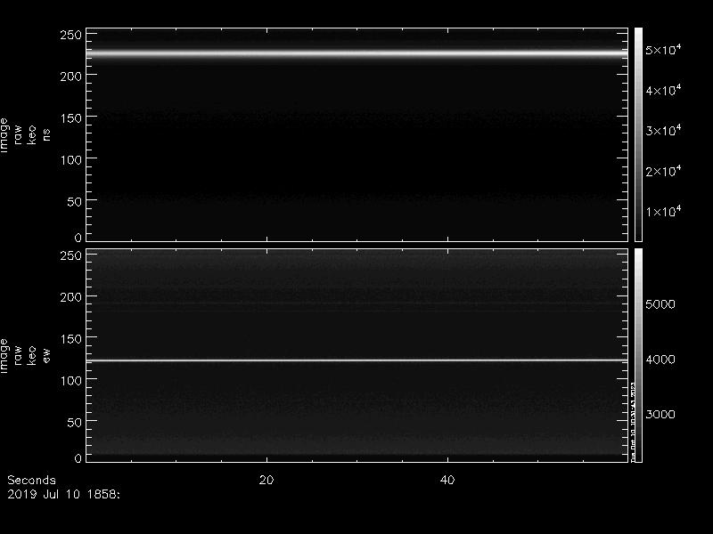Click the '2019 Jul 10 1858:' timestamp

[63, 494]
